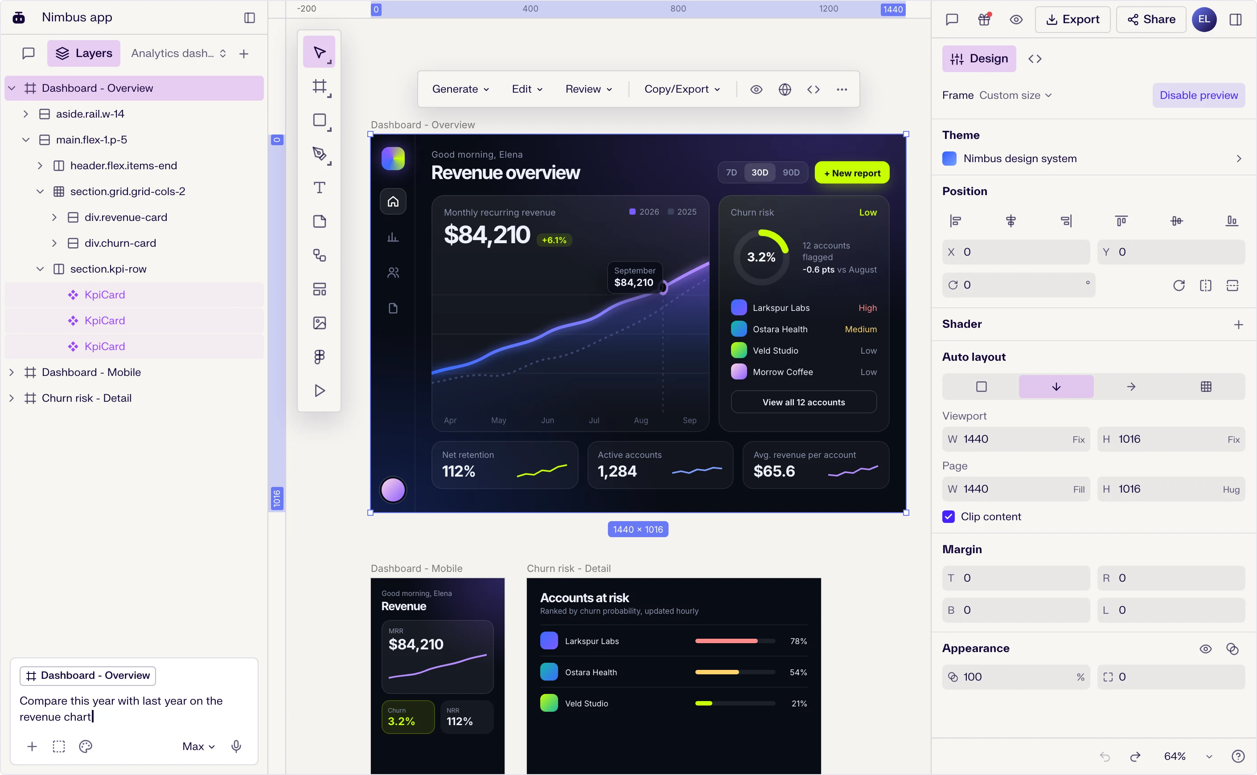Click flip horizontal icon in Position
This screenshot has height=775, width=1257.
coord(1205,286)
